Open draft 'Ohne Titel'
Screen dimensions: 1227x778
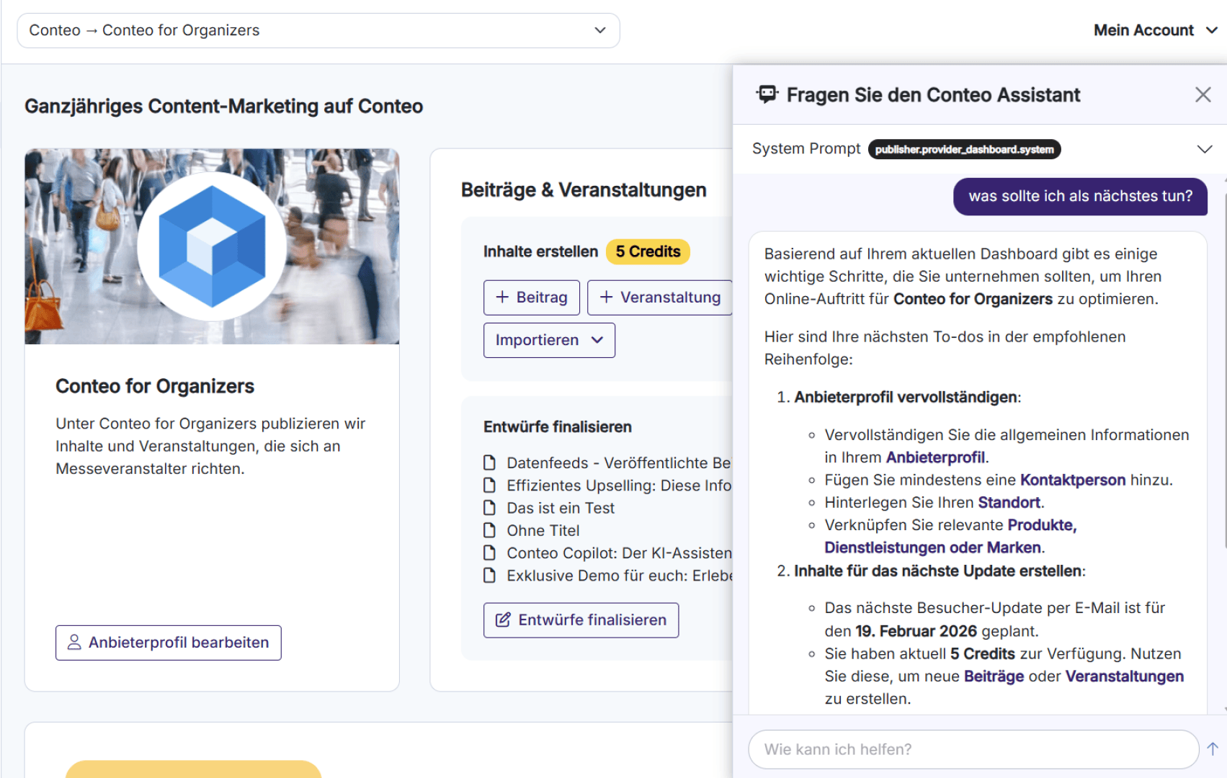pyautogui.click(x=543, y=530)
